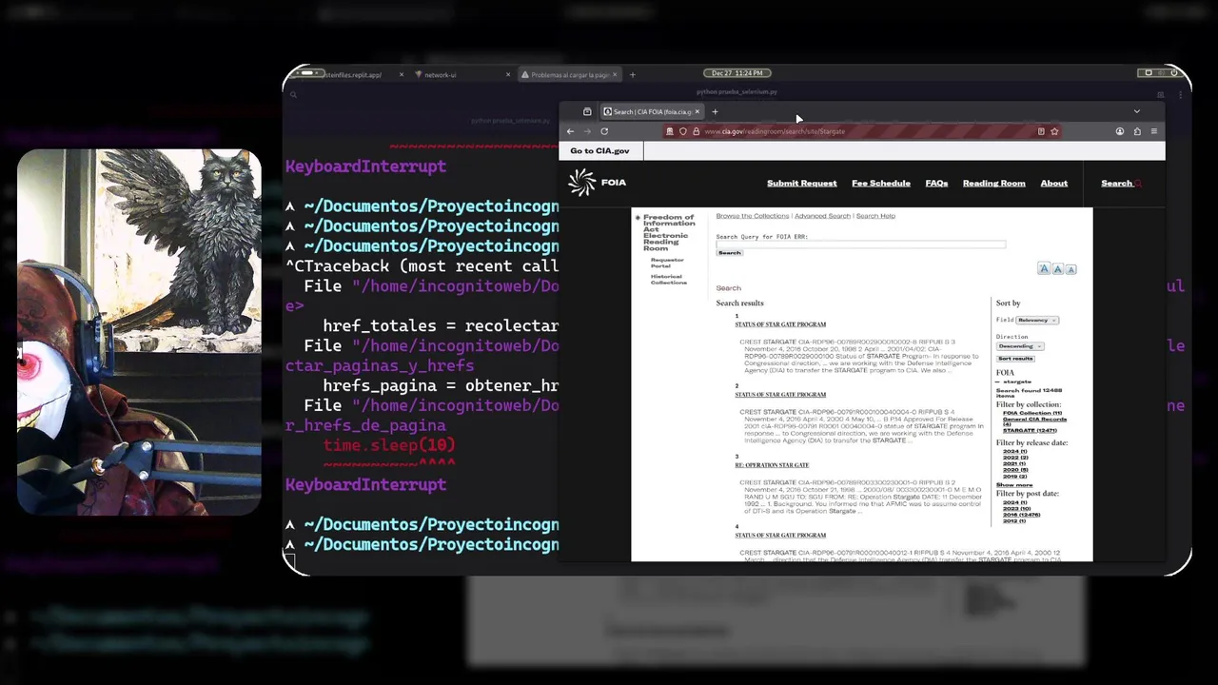The width and height of the screenshot is (1218, 685).
Task: Bookmark page with the star icon
Action: (1054, 131)
